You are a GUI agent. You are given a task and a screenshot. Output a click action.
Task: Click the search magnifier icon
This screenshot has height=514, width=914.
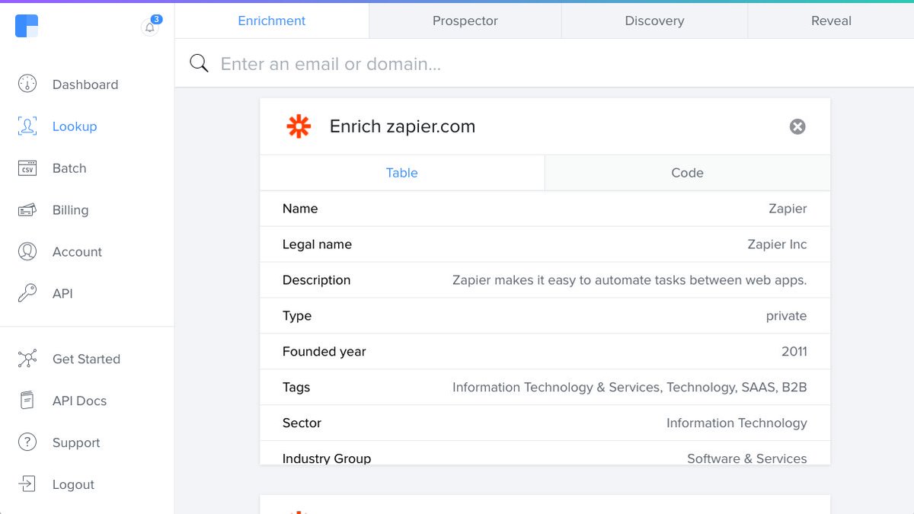coord(199,63)
